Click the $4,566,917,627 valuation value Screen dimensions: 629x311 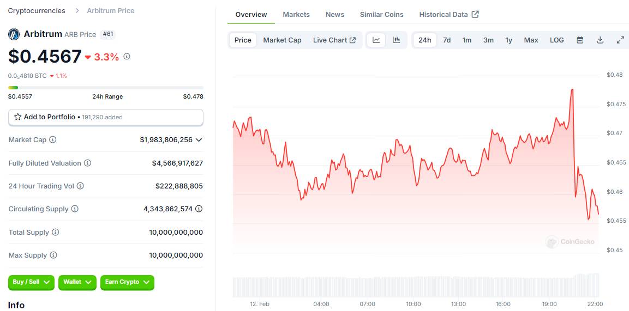point(177,163)
